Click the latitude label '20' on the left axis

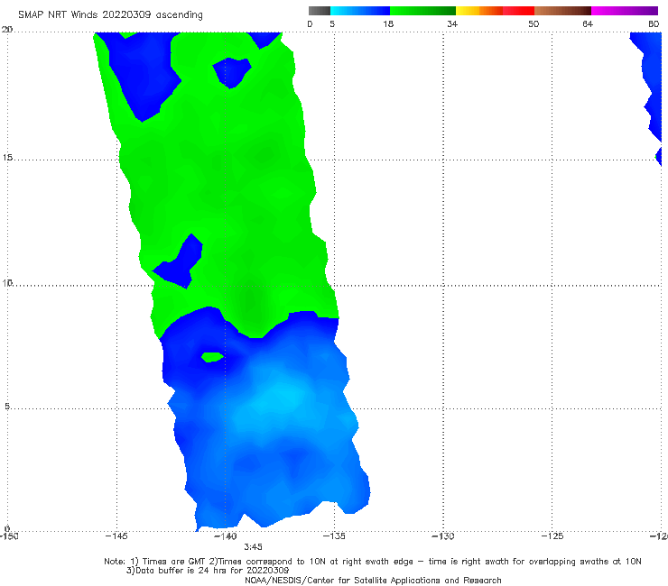point(7,30)
